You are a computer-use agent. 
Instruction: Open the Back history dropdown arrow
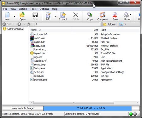(15, 24)
